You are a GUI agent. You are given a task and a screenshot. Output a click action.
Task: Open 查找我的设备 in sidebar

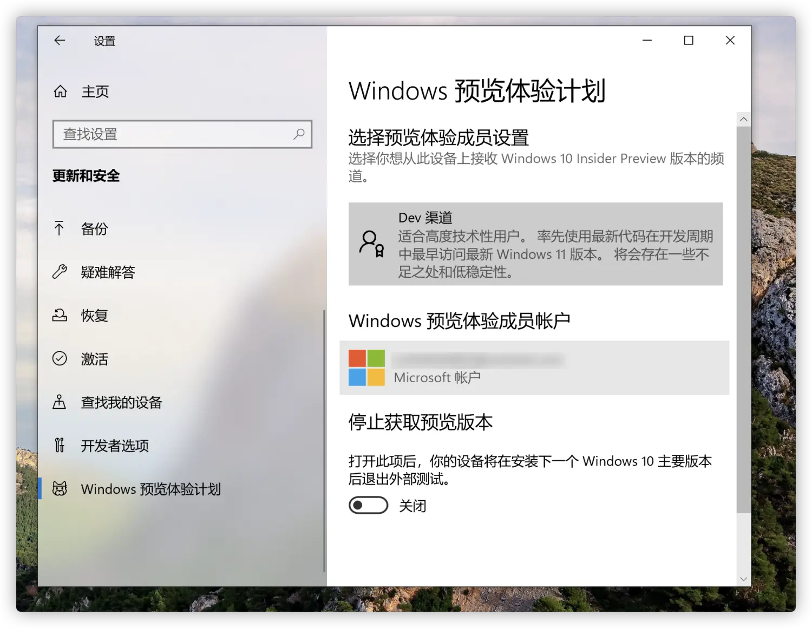(x=181, y=402)
